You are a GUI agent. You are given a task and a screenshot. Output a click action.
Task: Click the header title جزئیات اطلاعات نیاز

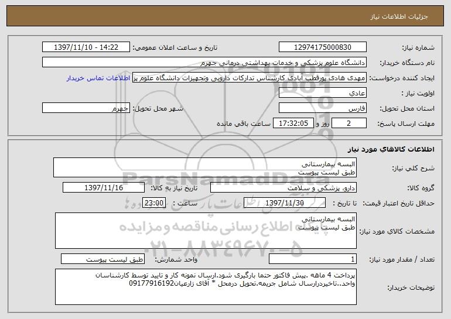(399, 16)
